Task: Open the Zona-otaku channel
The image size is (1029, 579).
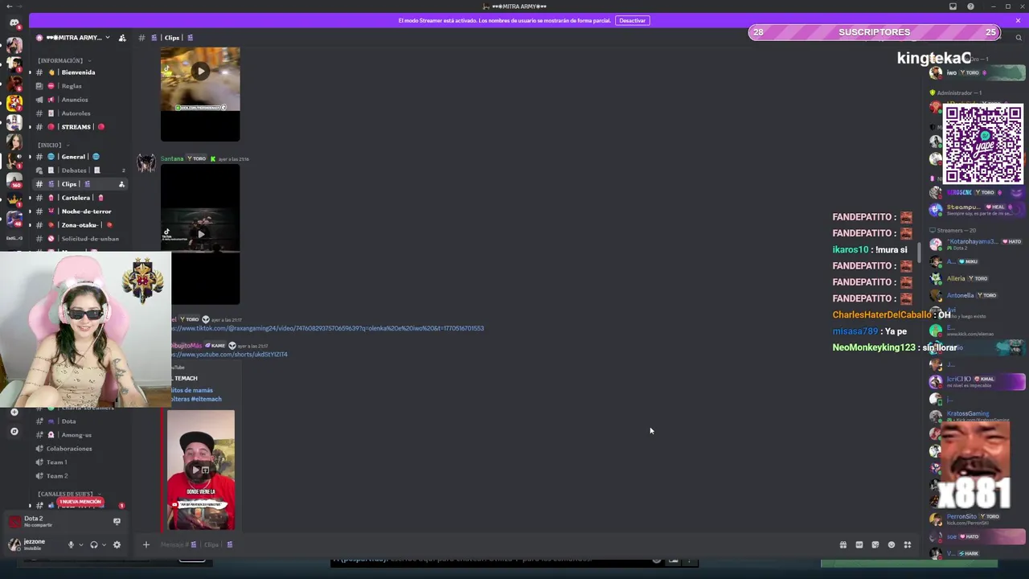Action: (80, 225)
